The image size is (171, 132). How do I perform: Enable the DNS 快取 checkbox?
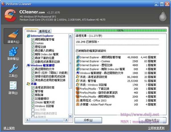tap(33, 110)
